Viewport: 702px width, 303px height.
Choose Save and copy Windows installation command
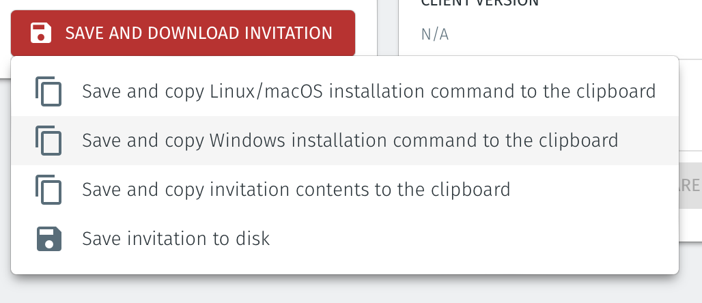click(x=350, y=141)
